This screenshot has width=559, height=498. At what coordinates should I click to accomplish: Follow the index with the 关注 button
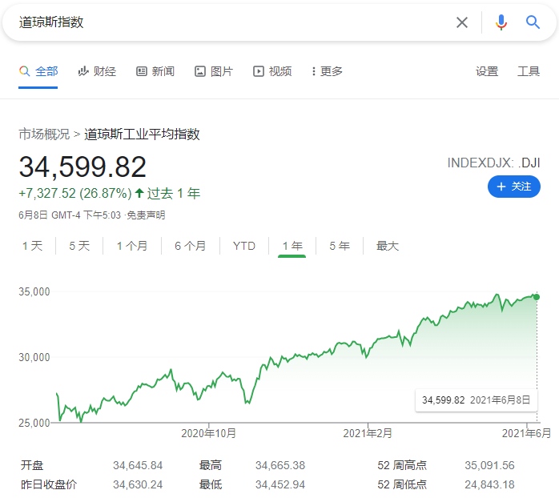[x=513, y=187]
